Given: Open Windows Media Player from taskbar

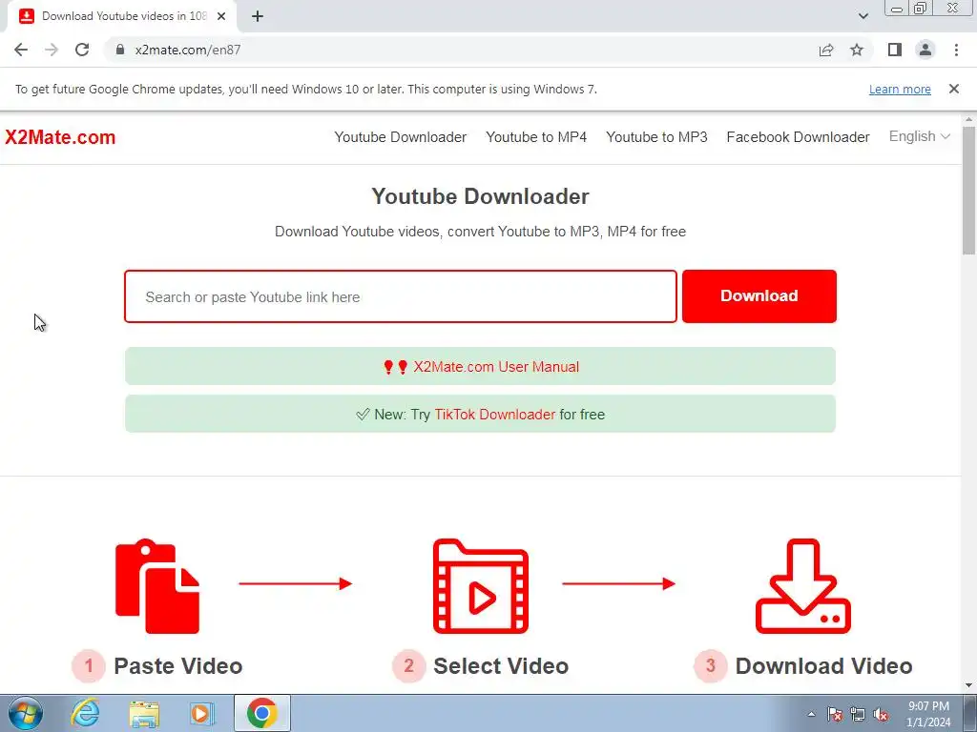Looking at the screenshot, I should [202, 713].
